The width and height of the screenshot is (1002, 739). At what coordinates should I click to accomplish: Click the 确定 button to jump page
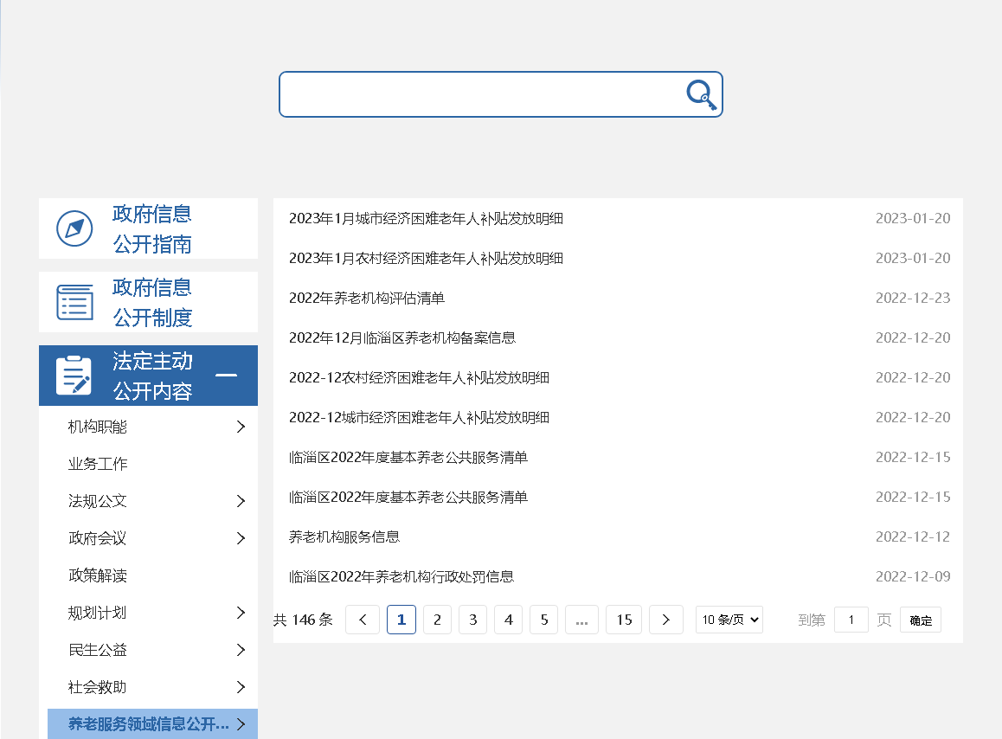point(921,620)
